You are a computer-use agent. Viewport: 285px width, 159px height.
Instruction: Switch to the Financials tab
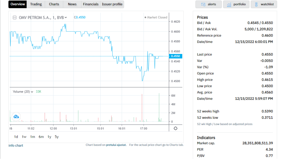click(91, 4)
